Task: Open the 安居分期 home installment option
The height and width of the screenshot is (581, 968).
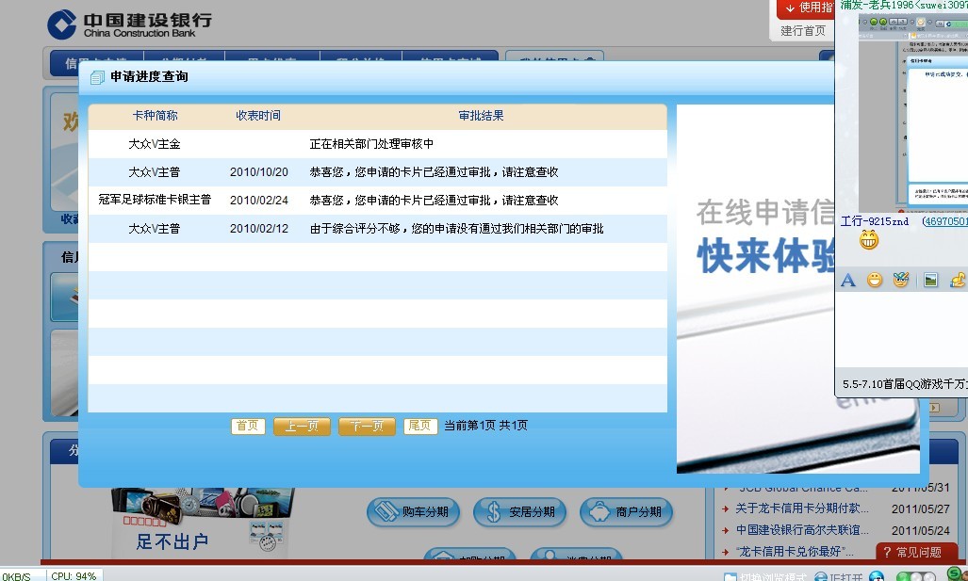Action: (x=519, y=512)
